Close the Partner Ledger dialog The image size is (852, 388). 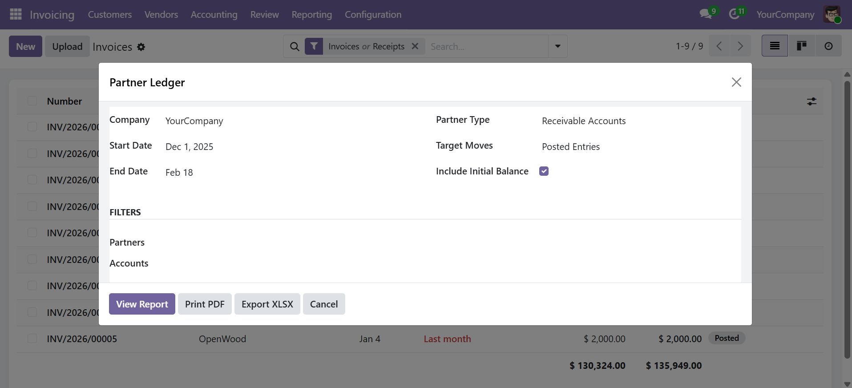click(x=736, y=82)
